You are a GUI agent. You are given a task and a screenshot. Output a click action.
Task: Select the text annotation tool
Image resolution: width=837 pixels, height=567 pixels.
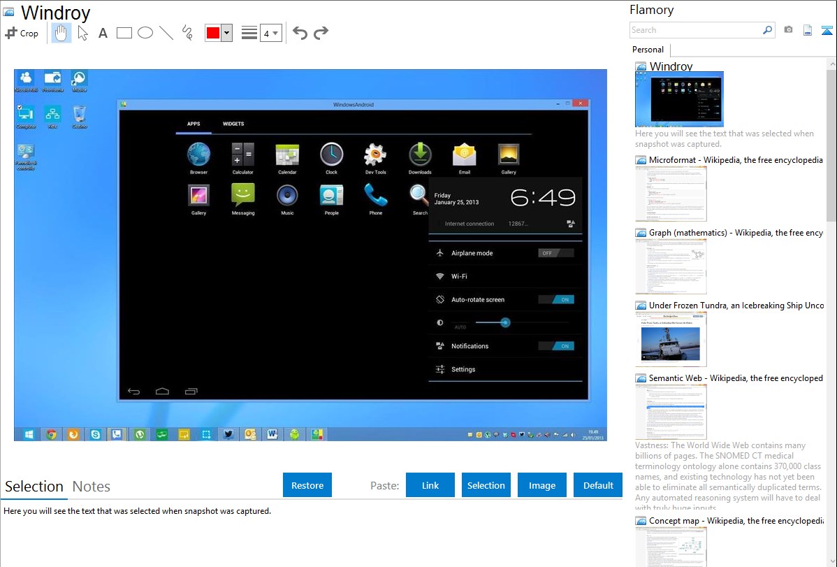(103, 33)
